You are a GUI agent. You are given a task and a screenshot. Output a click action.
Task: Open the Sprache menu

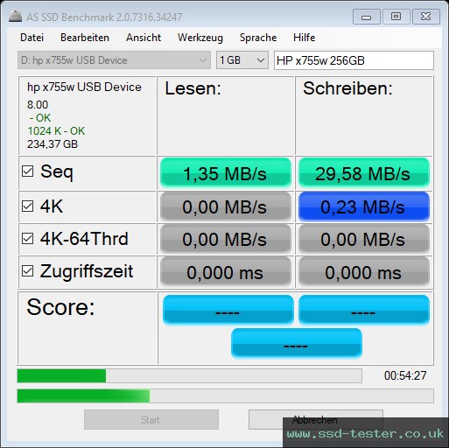pyautogui.click(x=258, y=38)
